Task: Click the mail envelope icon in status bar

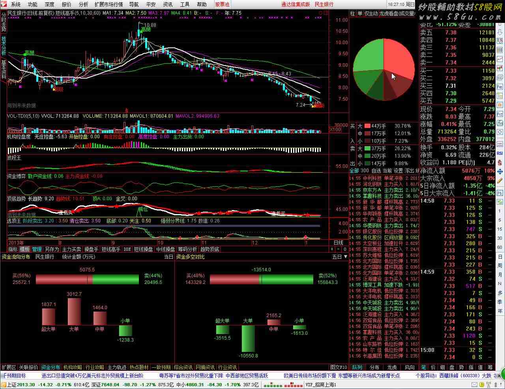Action: coord(474,384)
